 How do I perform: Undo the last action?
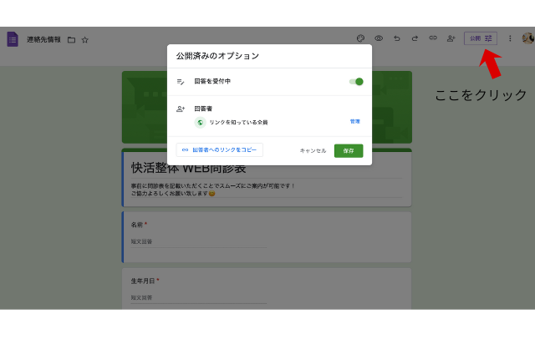(x=397, y=38)
